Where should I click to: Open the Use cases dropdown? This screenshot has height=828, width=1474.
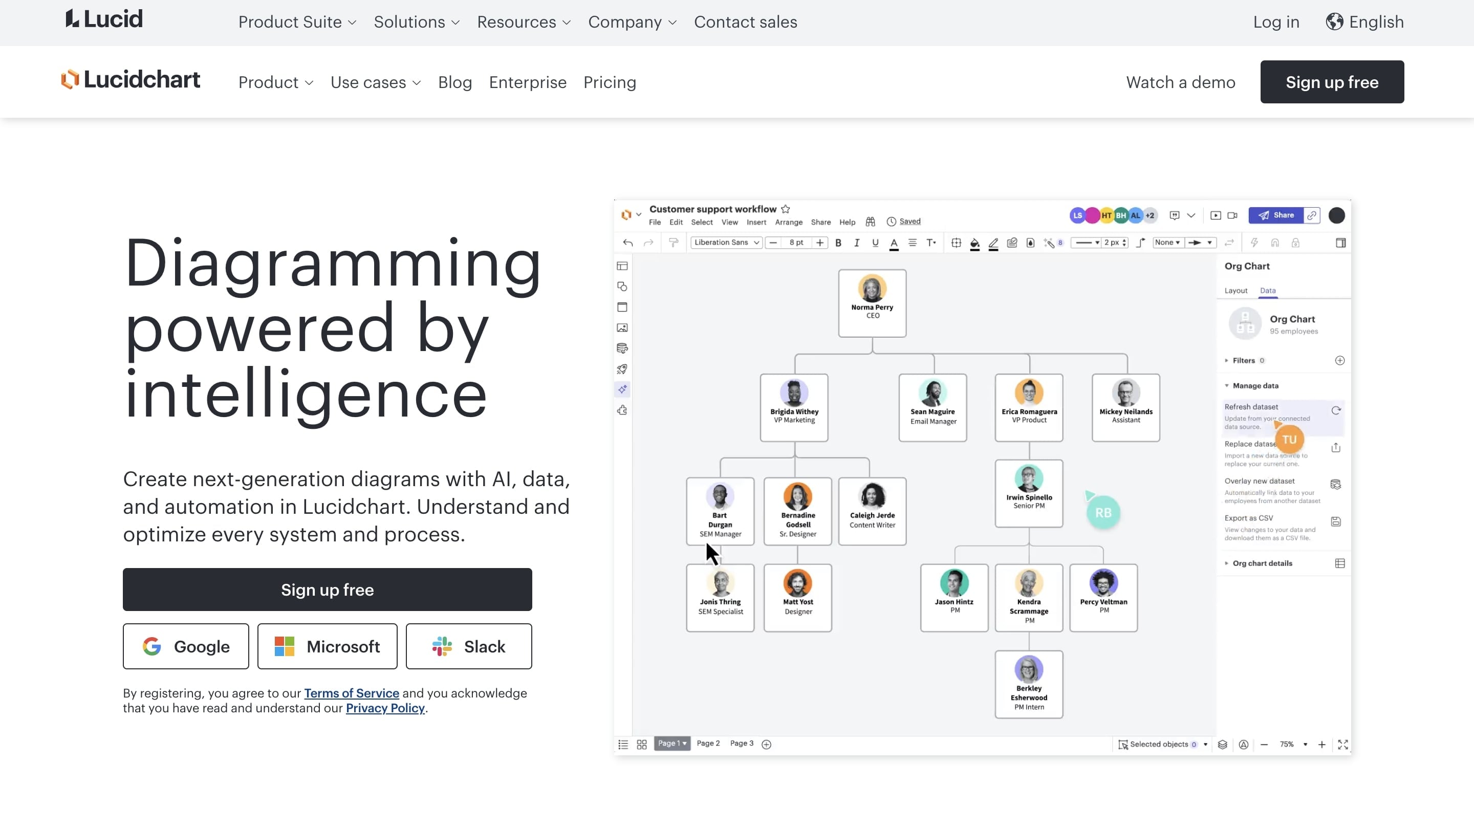click(375, 82)
